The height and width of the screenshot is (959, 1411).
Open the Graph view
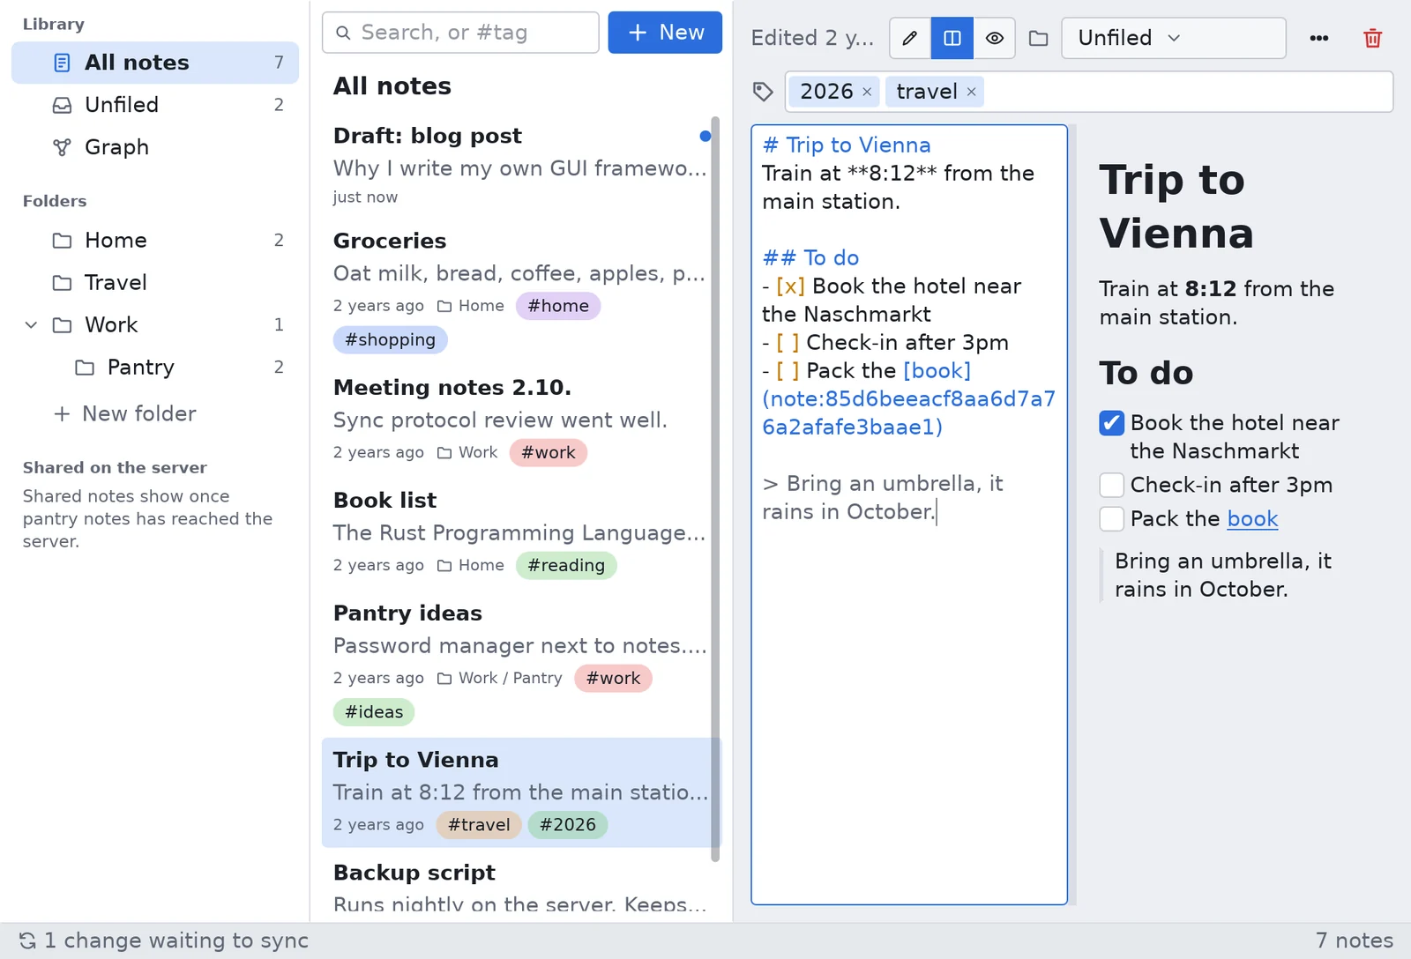[x=155, y=147]
